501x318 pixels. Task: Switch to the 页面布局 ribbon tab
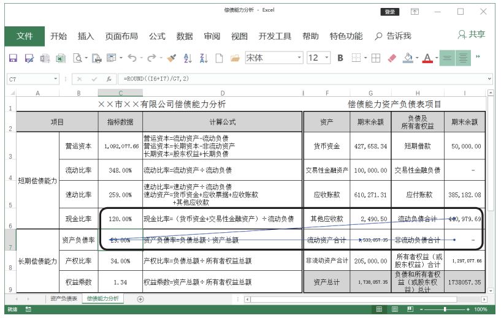(121, 36)
